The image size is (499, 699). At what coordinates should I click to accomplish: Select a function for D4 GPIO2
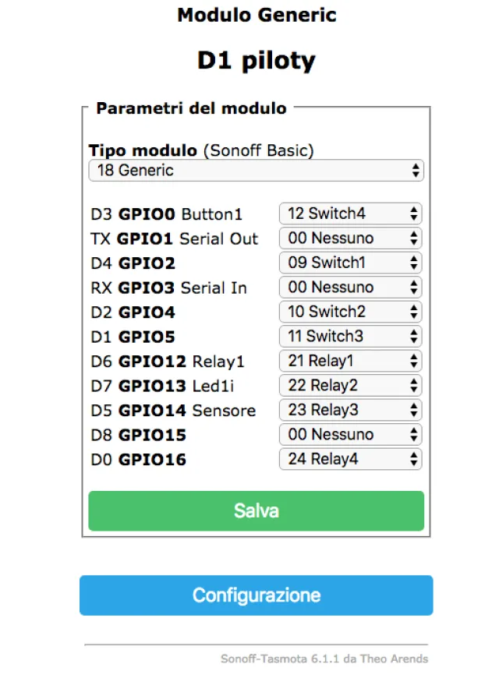pos(349,263)
